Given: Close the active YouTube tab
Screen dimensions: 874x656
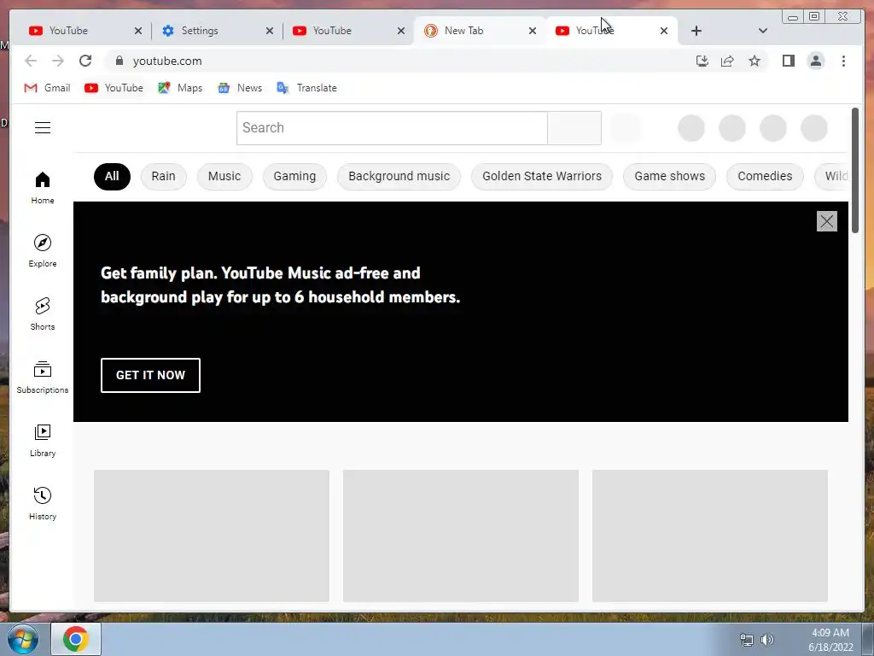Looking at the screenshot, I should pos(664,31).
